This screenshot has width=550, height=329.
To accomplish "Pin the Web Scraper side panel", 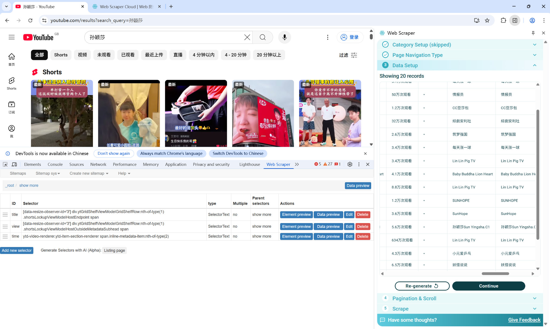I will click(533, 33).
